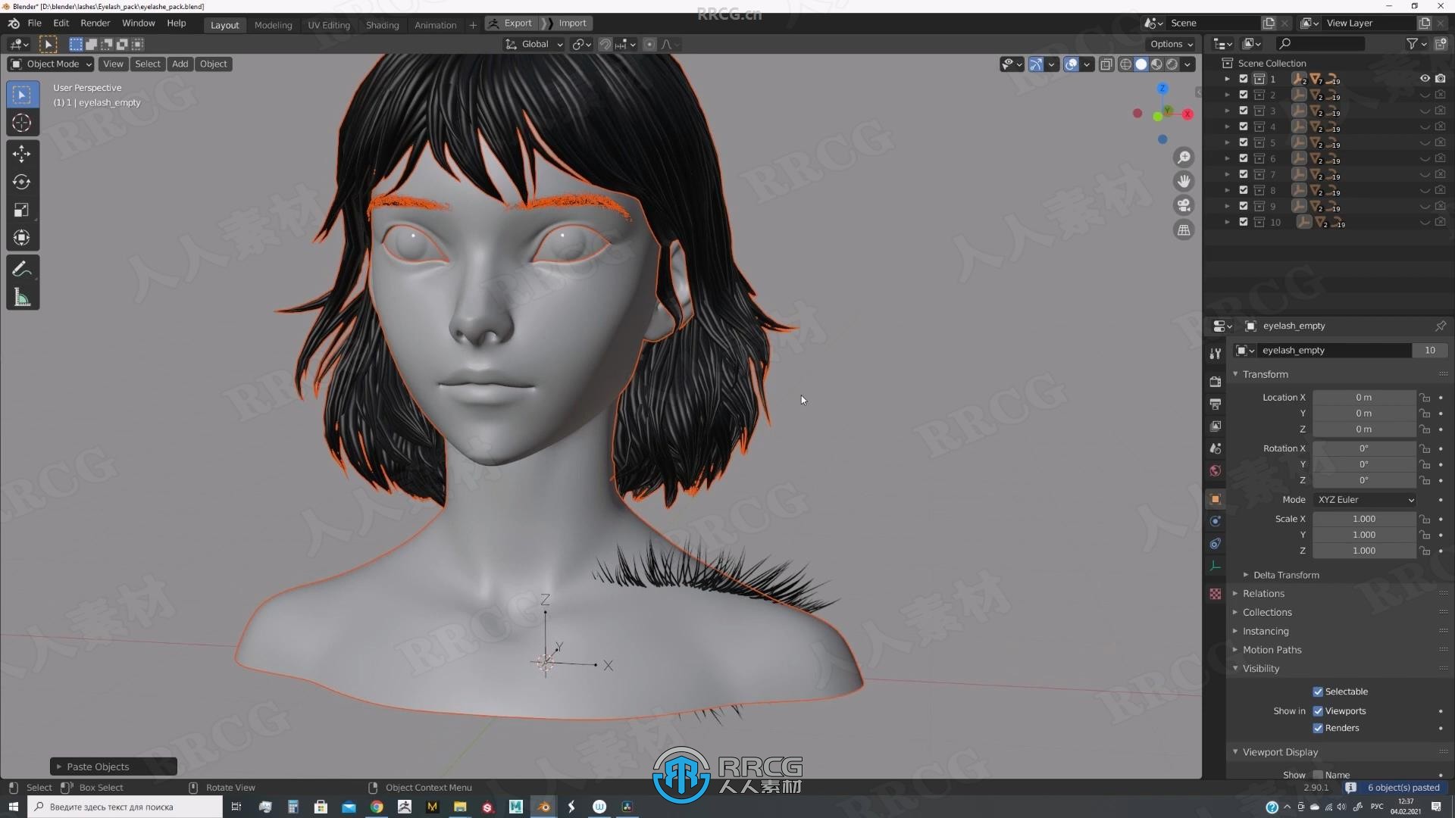Click the Import button
The width and height of the screenshot is (1455, 818).
pos(567,23)
